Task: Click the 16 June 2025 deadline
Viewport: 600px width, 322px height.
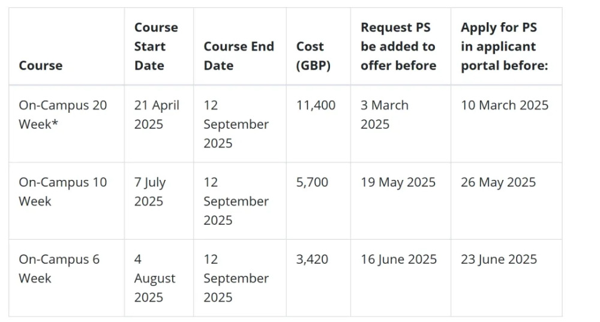Action: tap(398, 259)
